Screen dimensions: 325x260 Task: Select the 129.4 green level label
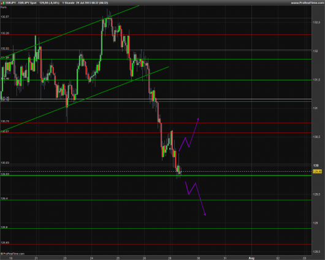[4, 199]
